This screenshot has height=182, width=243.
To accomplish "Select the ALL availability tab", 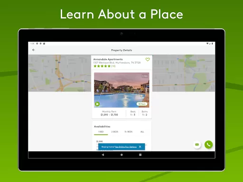I will point(142,132).
